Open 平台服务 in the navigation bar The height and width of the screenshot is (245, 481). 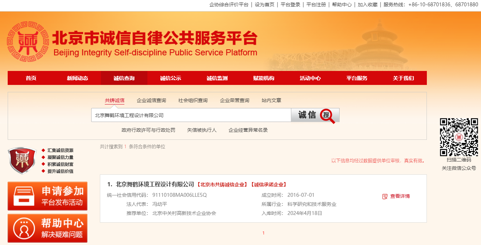pyautogui.click(x=357, y=78)
